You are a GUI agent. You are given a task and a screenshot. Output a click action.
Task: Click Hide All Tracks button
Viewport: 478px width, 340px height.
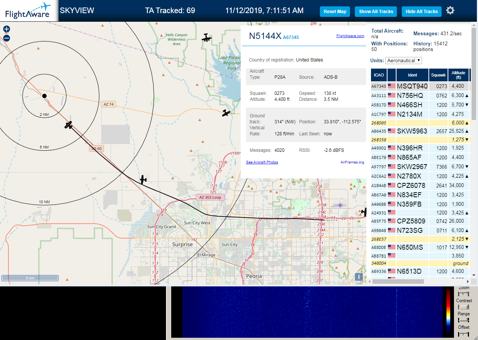tap(422, 12)
